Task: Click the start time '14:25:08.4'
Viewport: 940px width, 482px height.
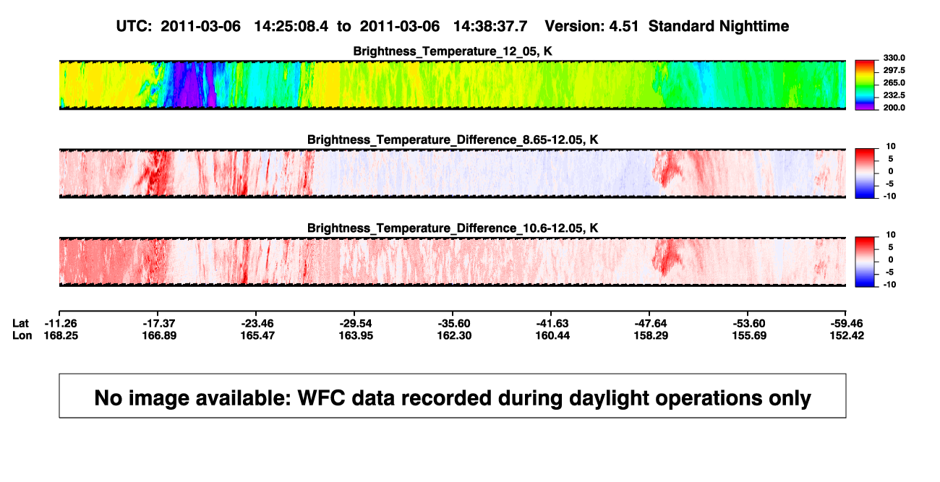Action: (291, 26)
